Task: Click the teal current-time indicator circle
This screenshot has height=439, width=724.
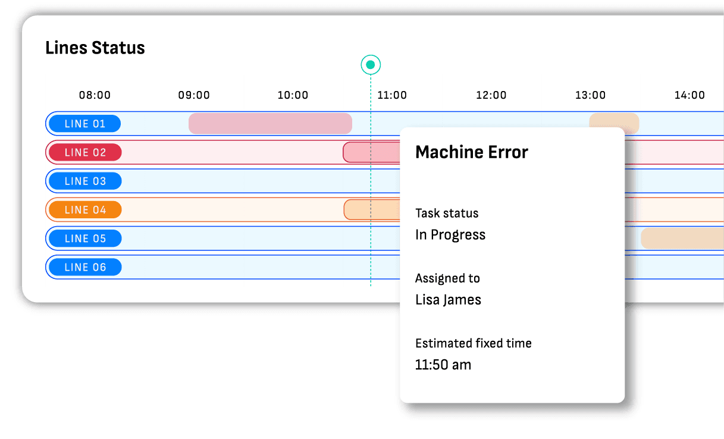Action: click(371, 64)
